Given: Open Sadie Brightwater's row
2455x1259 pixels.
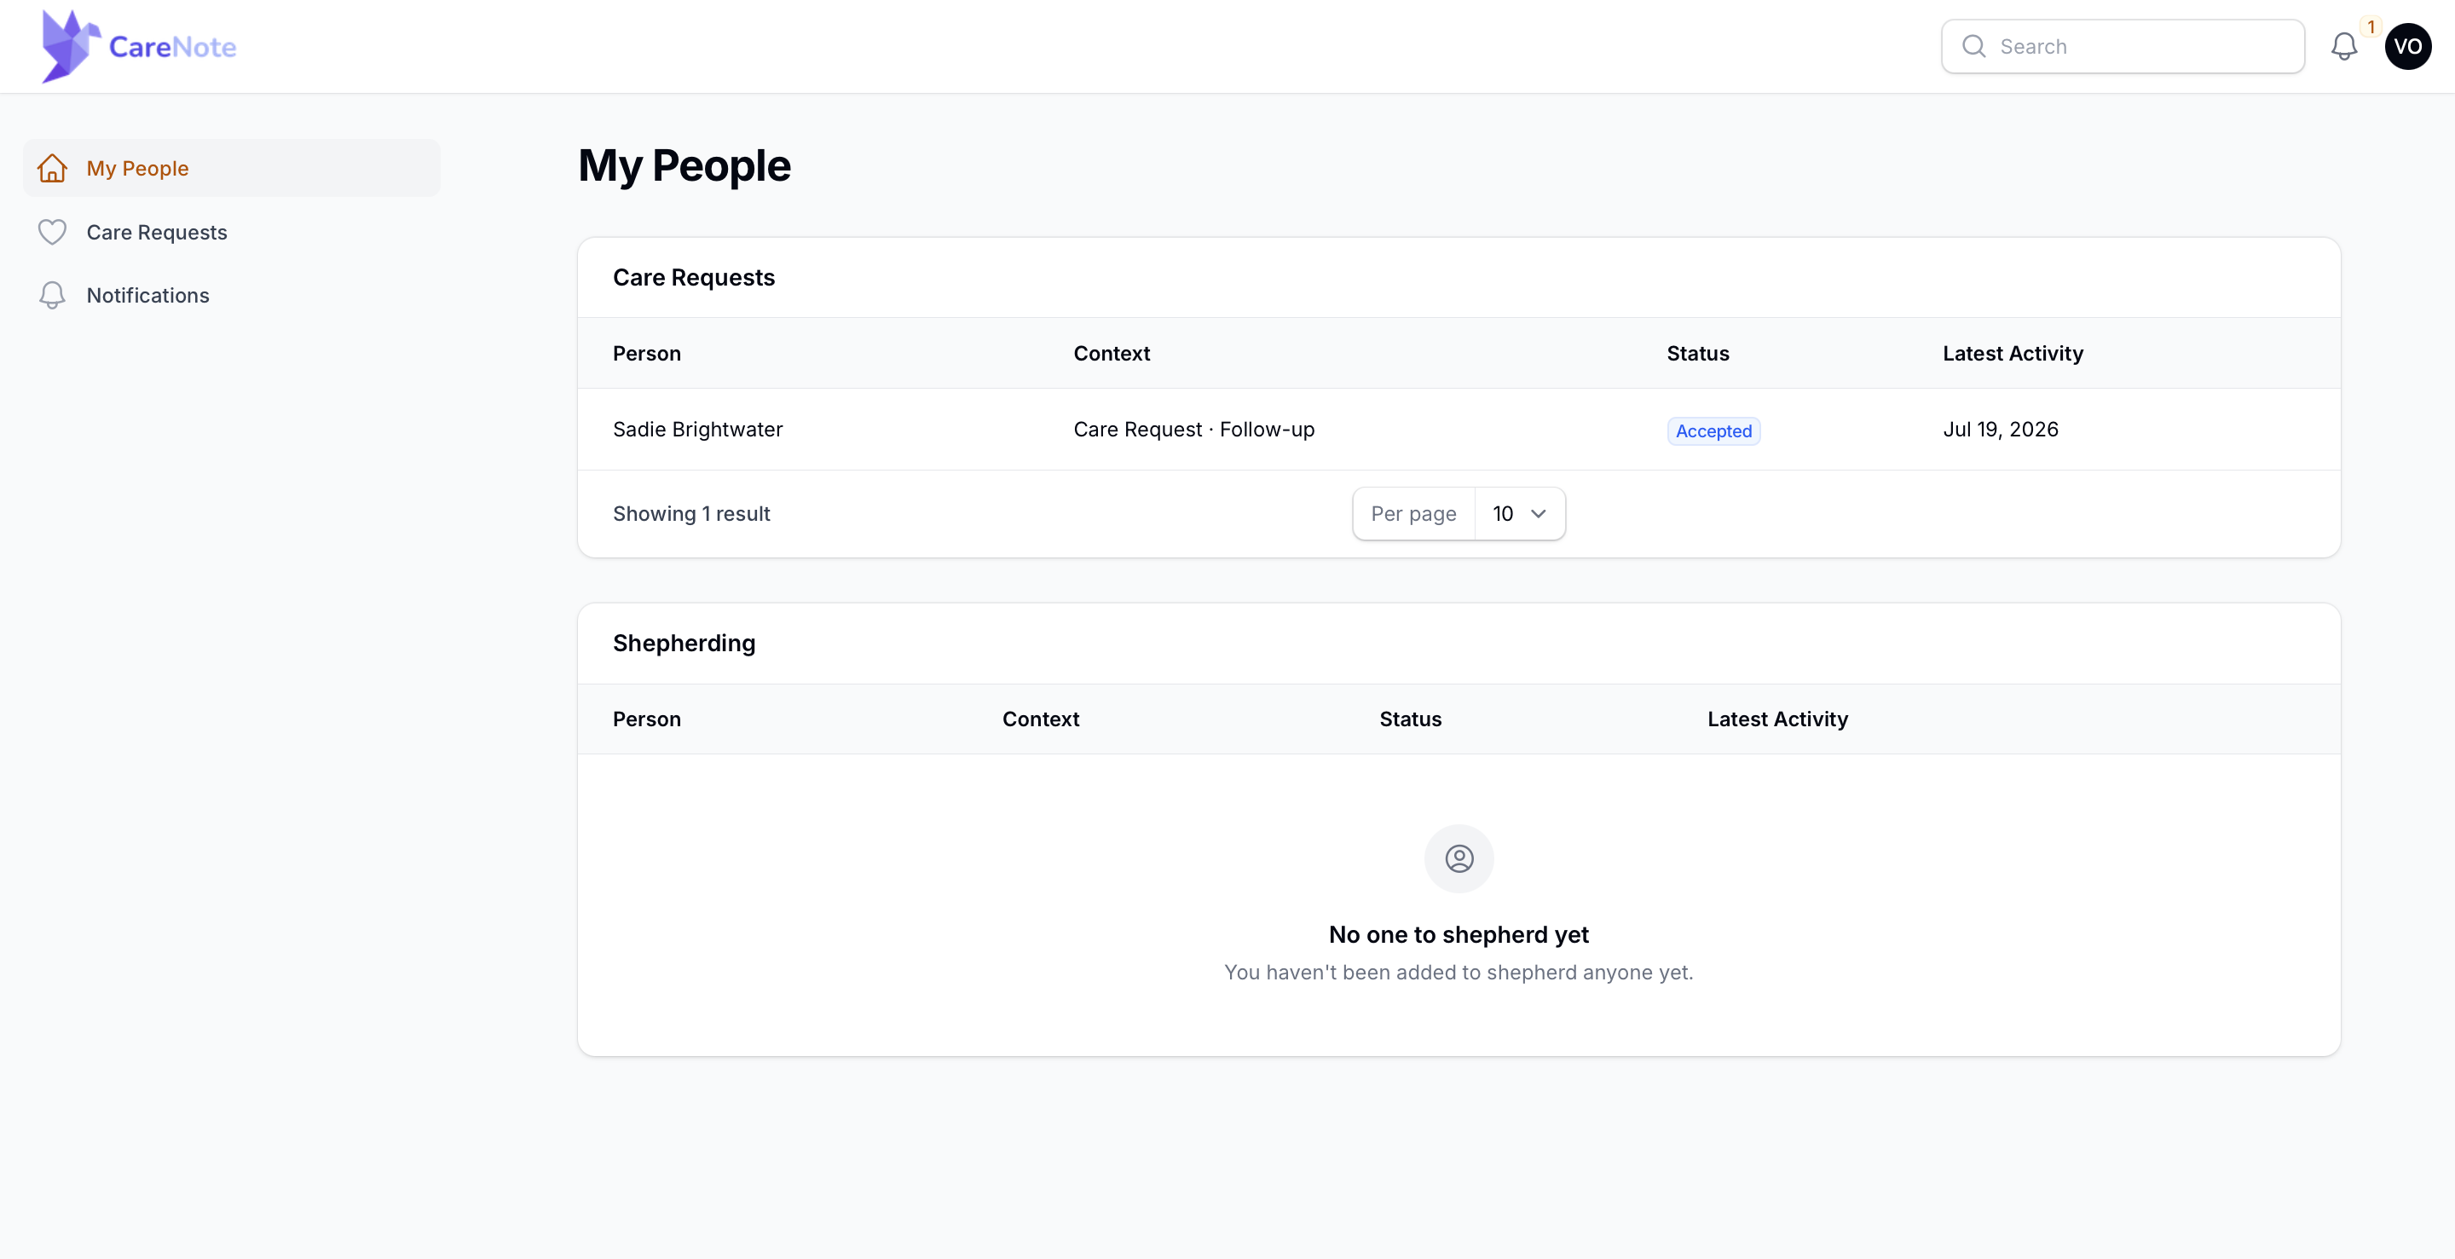Looking at the screenshot, I should click(x=1459, y=430).
